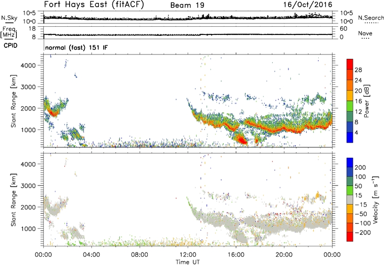The height and width of the screenshot is (265, 384).
Task: Click the "3000" tick on the velocity panel axis
Action: [28, 186]
